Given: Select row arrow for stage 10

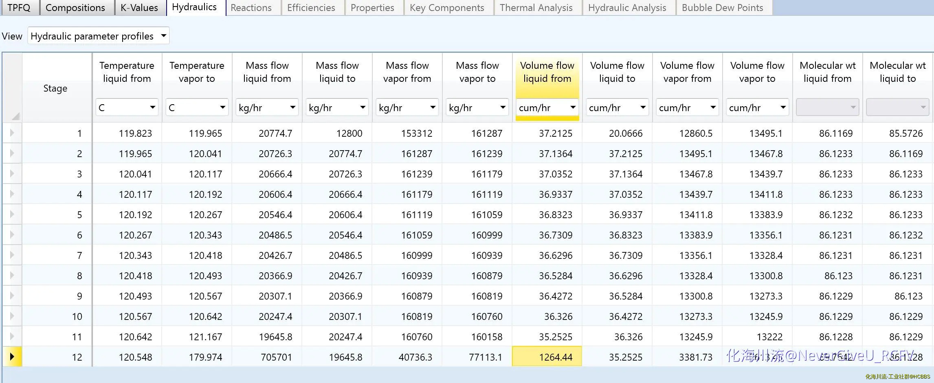Looking at the screenshot, I should tap(12, 316).
